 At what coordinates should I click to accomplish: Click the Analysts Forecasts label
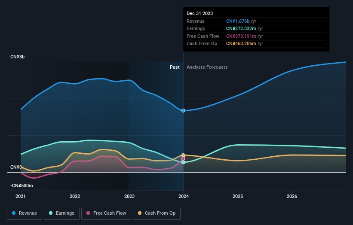(x=207, y=67)
